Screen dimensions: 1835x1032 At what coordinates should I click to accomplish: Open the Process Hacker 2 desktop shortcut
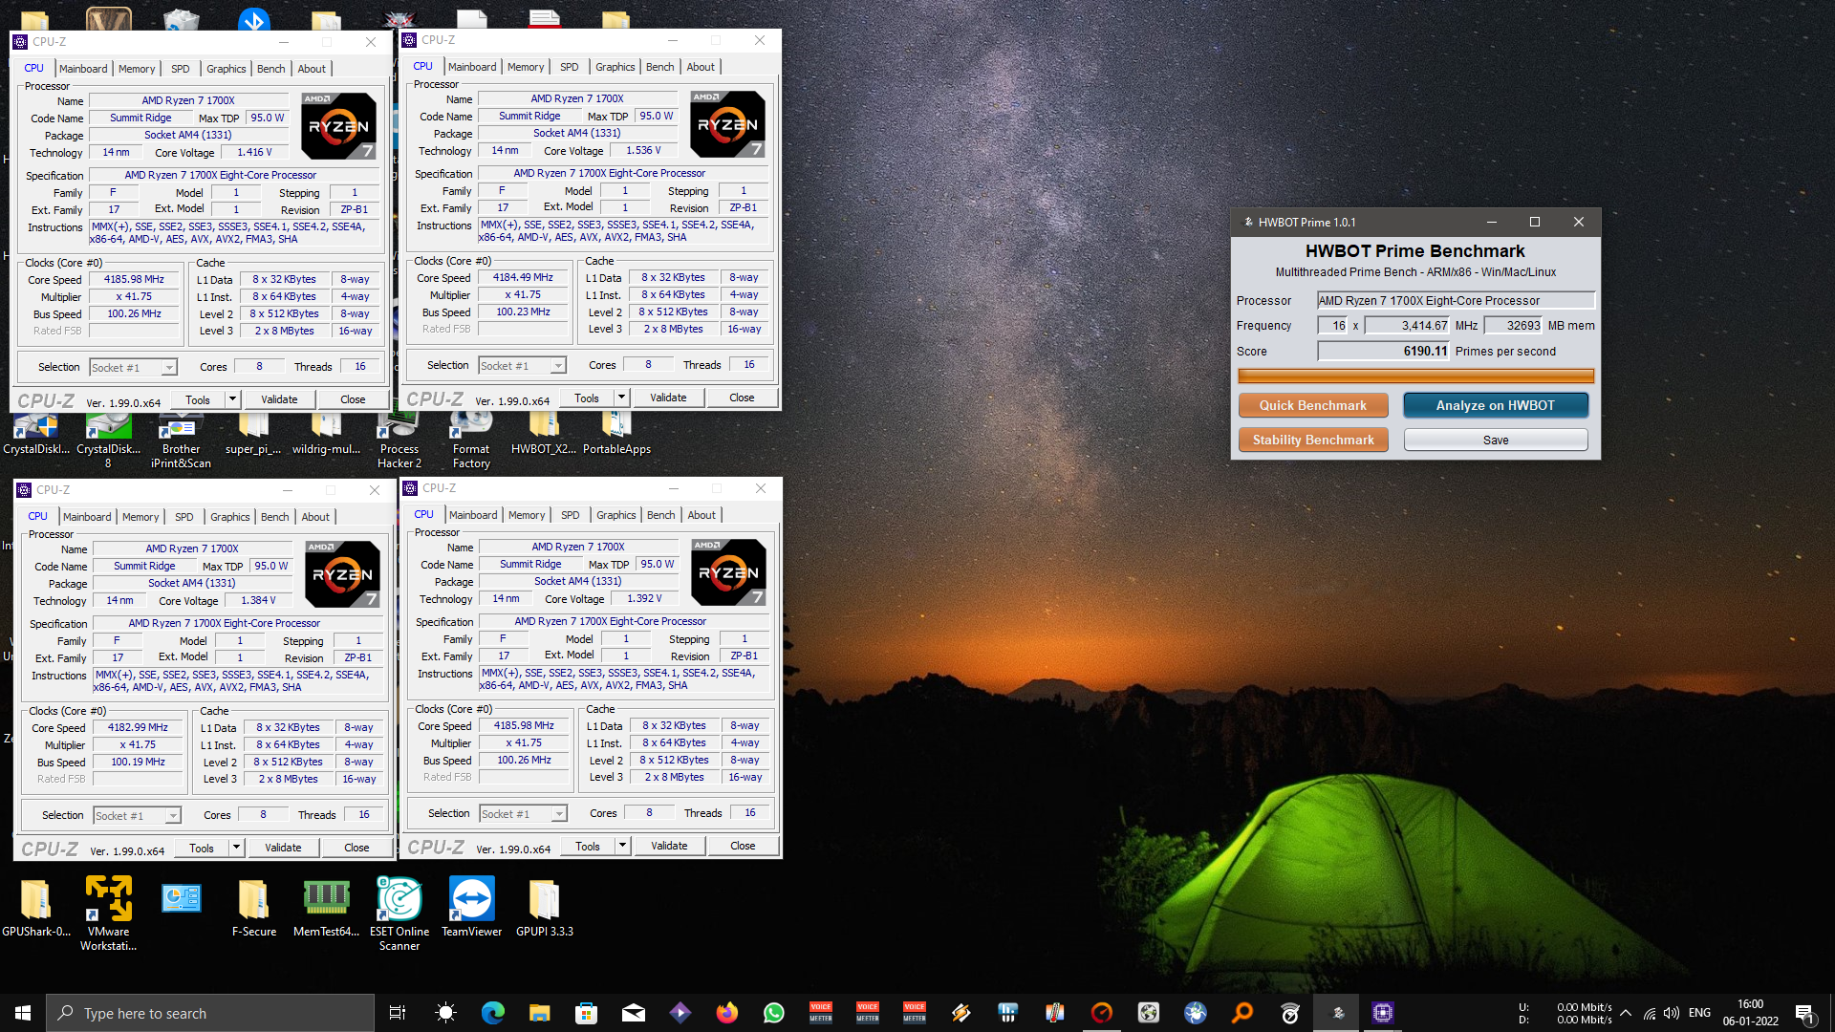(x=399, y=441)
